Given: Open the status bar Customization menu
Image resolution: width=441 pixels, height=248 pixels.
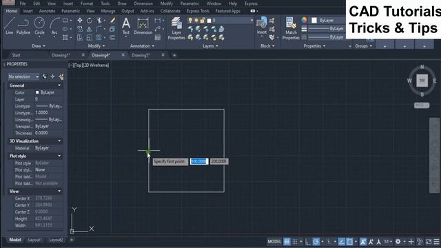Looking at the screenshot, I should (436, 242).
